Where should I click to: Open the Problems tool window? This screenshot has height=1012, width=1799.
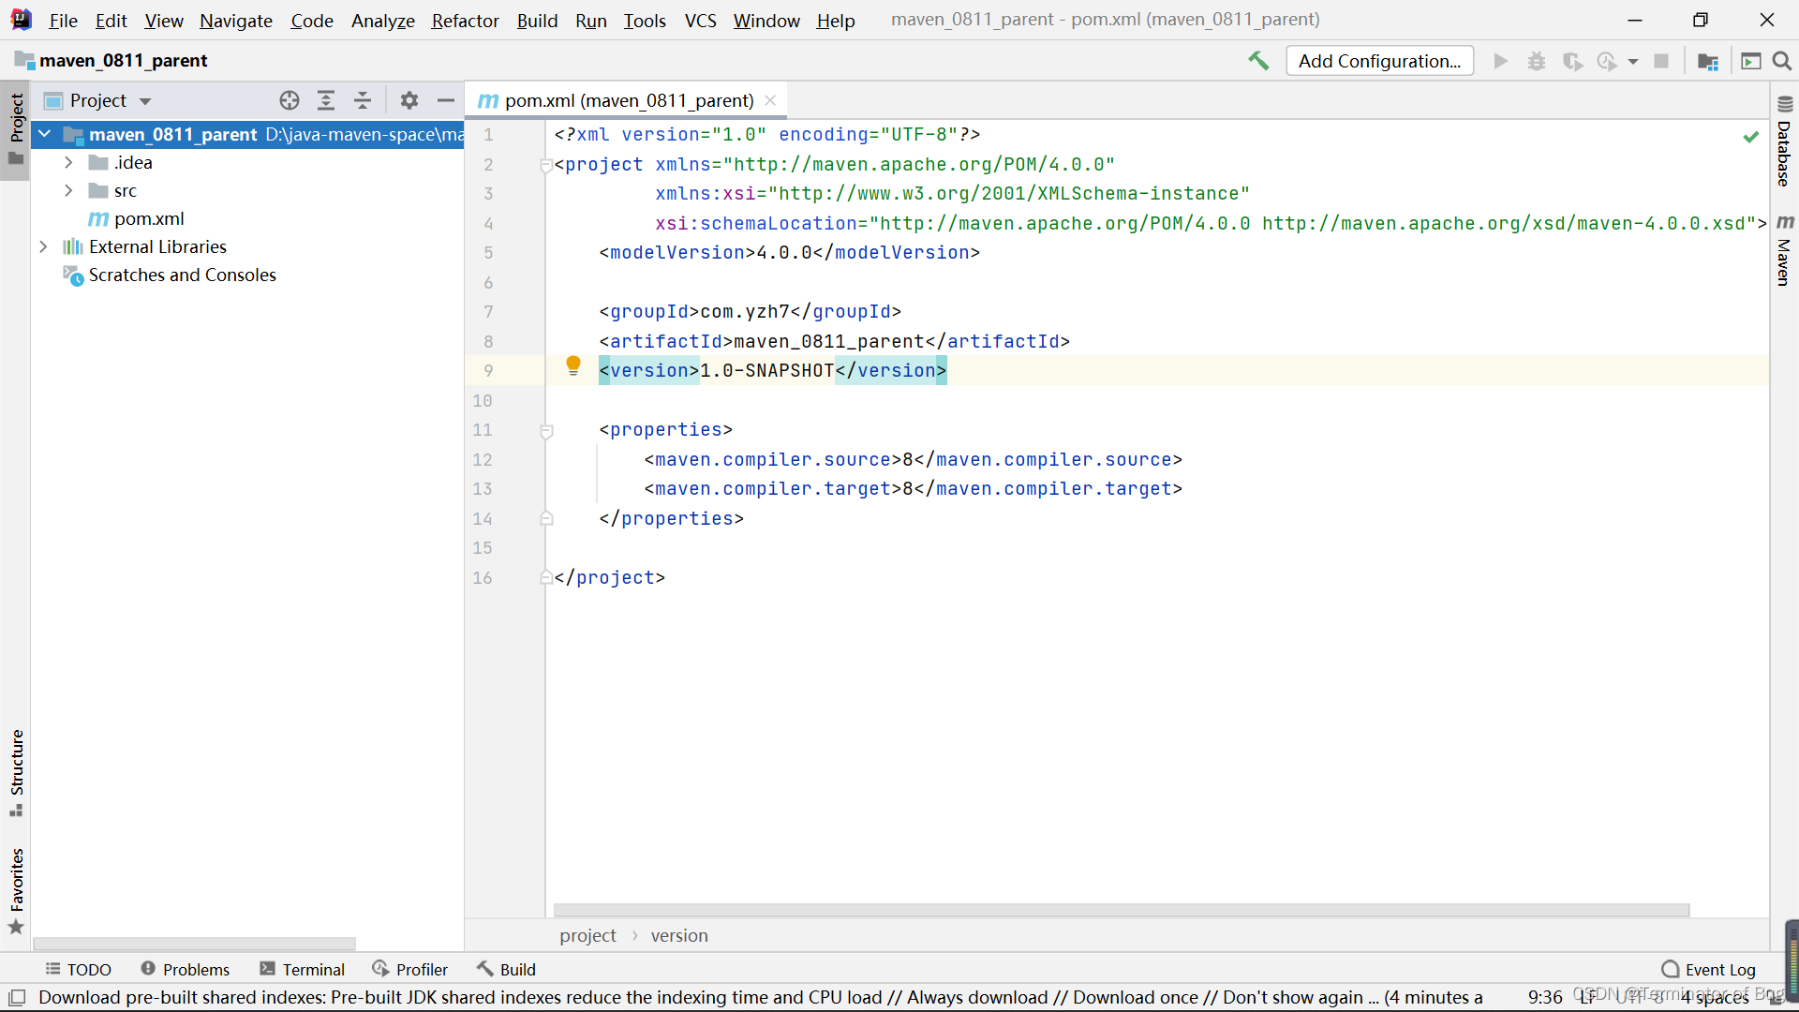(185, 969)
